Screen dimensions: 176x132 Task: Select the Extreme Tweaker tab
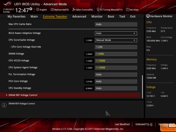[x=55, y=16]
